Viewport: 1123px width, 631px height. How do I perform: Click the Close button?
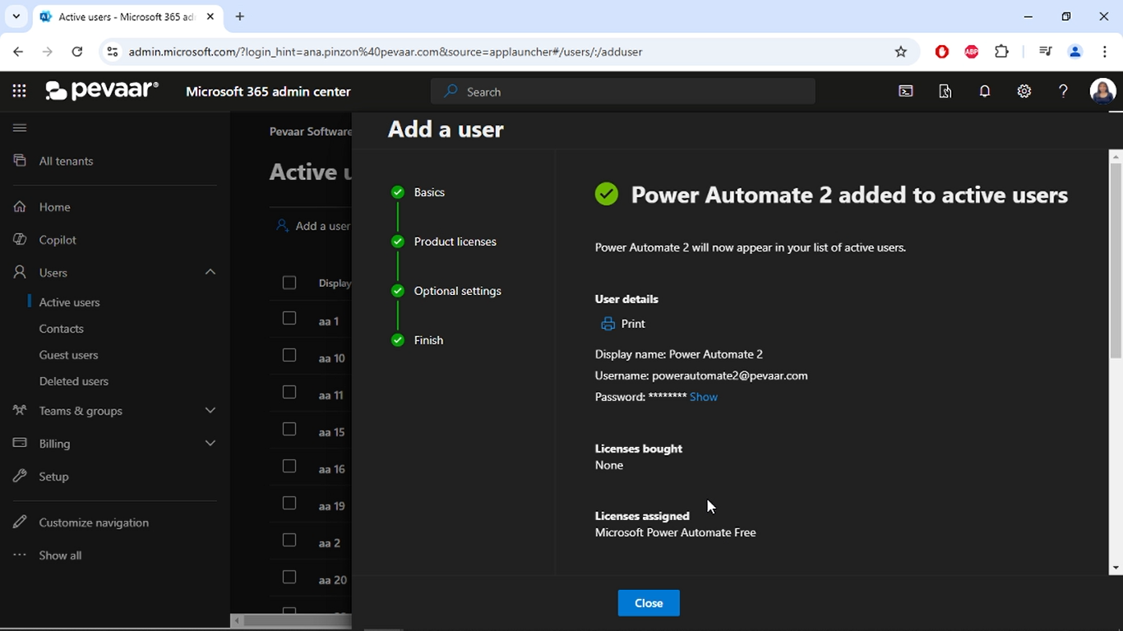point(649,603)
